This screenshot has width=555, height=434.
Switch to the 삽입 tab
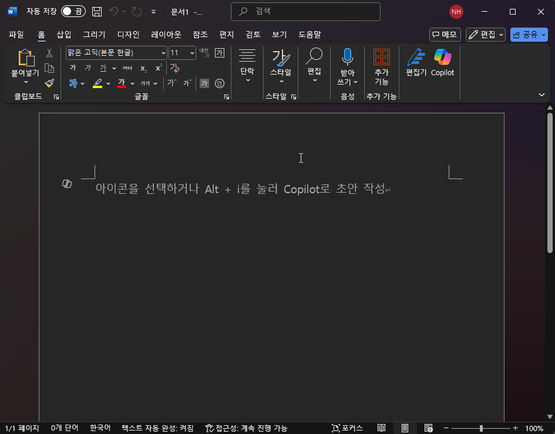click(x=64, y=34)
